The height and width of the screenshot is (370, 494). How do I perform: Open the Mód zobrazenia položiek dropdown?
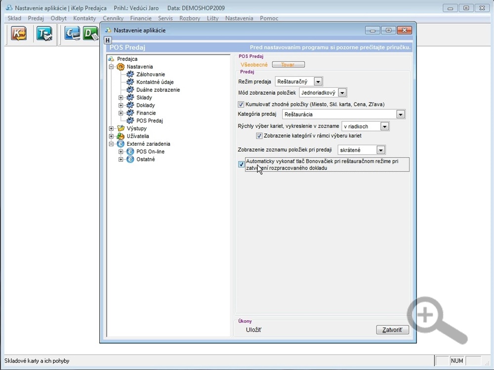(342, 92)
